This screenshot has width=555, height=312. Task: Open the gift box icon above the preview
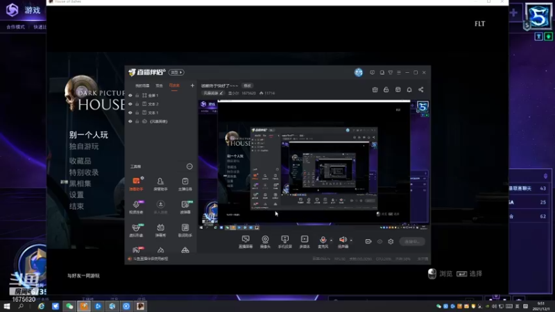[375, 90]
